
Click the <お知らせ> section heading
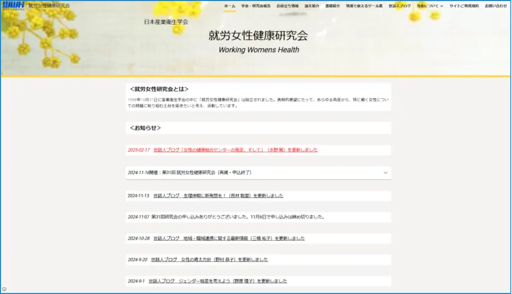(x=145, y=128)
